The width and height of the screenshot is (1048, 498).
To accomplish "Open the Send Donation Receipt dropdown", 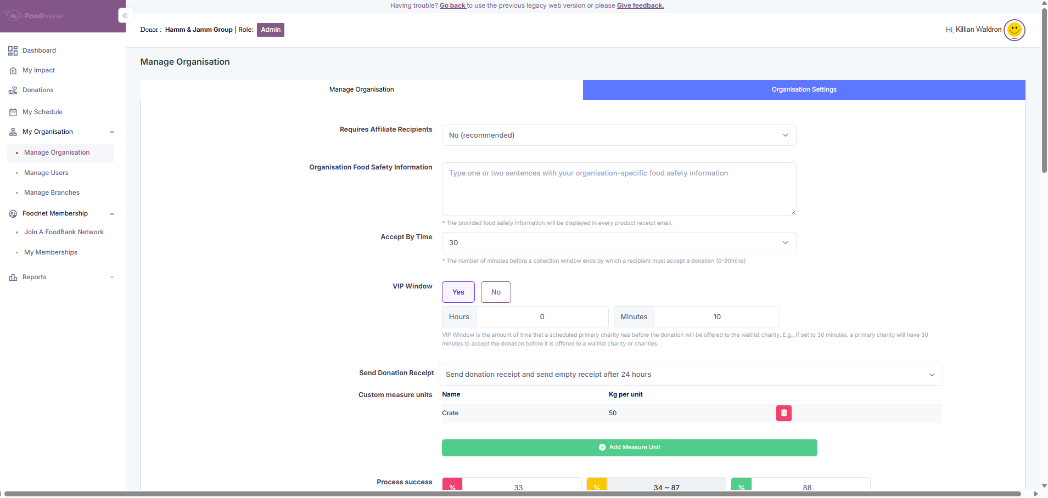I will 690,375.
